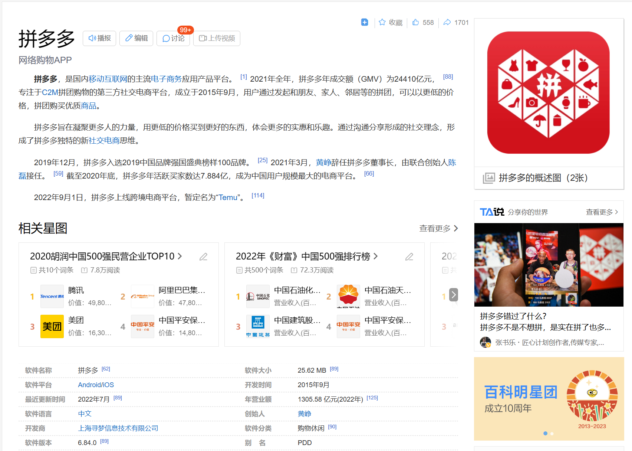The height and width of the screenshot is (451, 632).
Task: Click the 黄峥 founder link in the table
Action: pos(305,414)
